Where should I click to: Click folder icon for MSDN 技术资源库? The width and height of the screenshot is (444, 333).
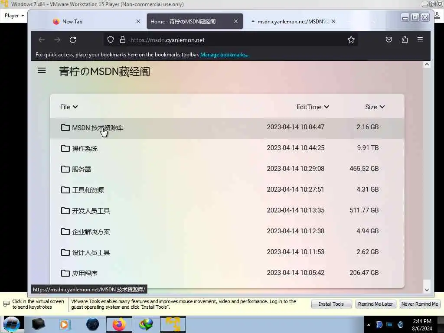[x=65, y=127]
